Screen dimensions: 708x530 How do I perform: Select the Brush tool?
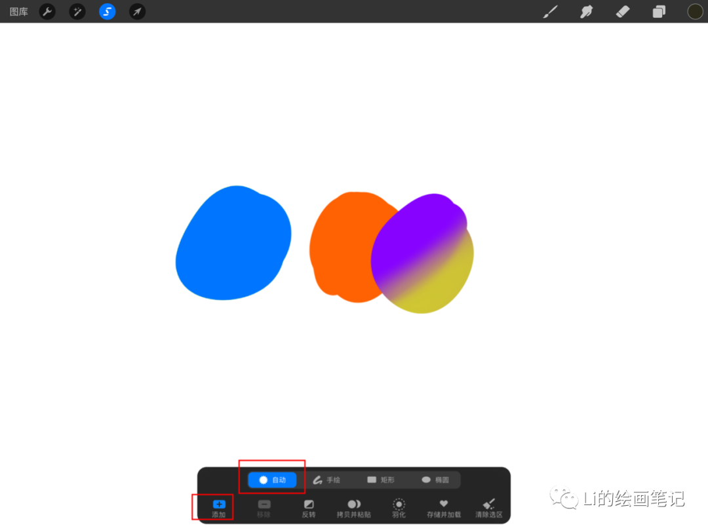(550, 12)
